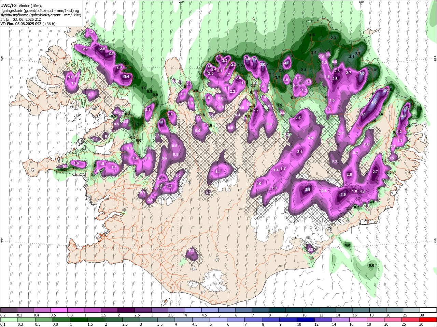
Task: Click the bright magenta 0.5–0.8 snow legend swatch
Action: tap(59, 310)
